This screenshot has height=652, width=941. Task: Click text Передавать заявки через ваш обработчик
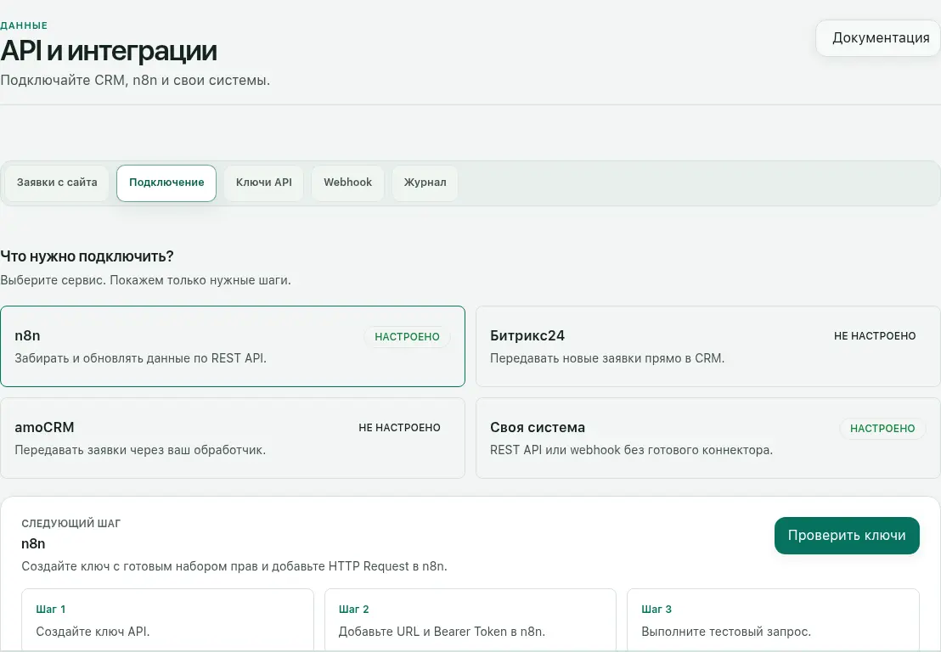tap(140, 451)
